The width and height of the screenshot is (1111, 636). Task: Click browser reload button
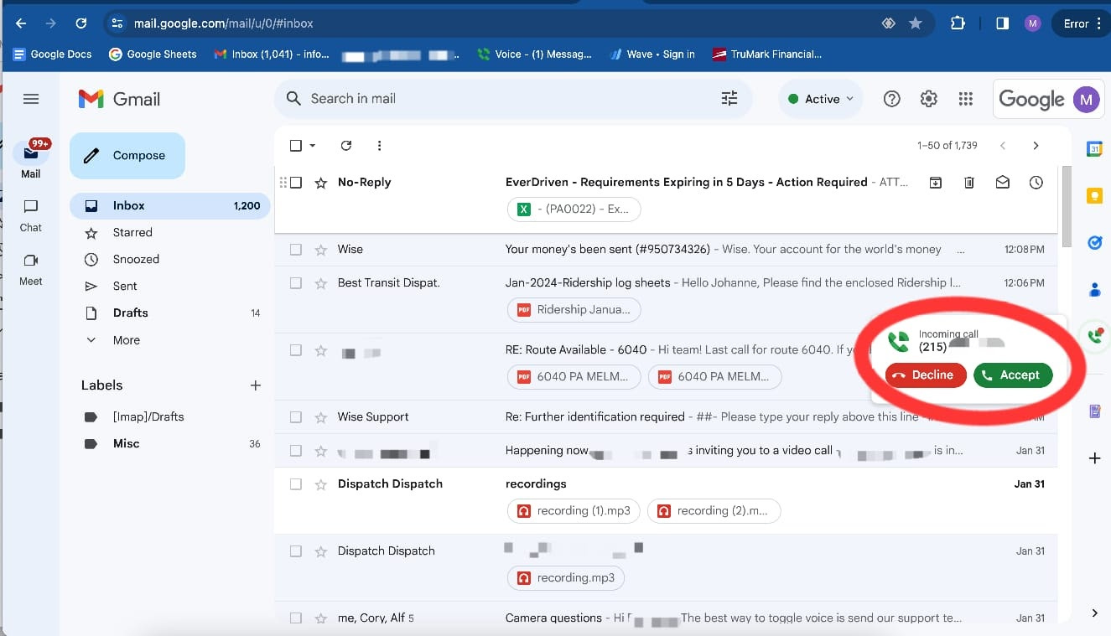click(x=80, y=23)
